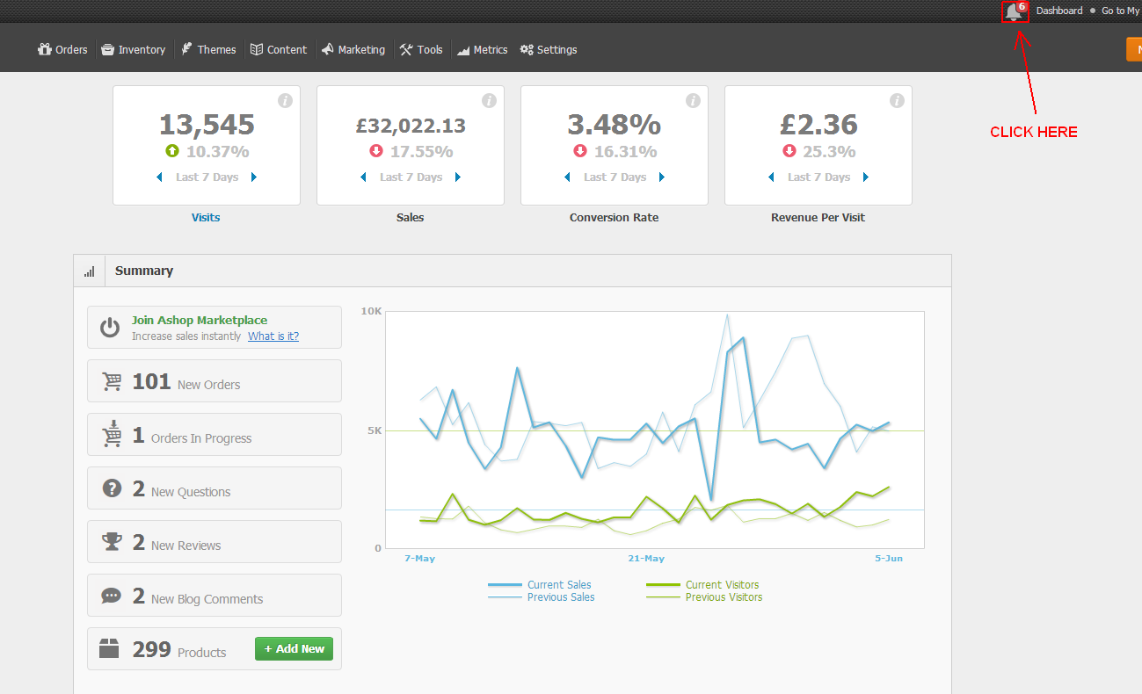Screen dimensions: 1142x694
Task: Click the box icon for Products
Action: coord(109,649)
